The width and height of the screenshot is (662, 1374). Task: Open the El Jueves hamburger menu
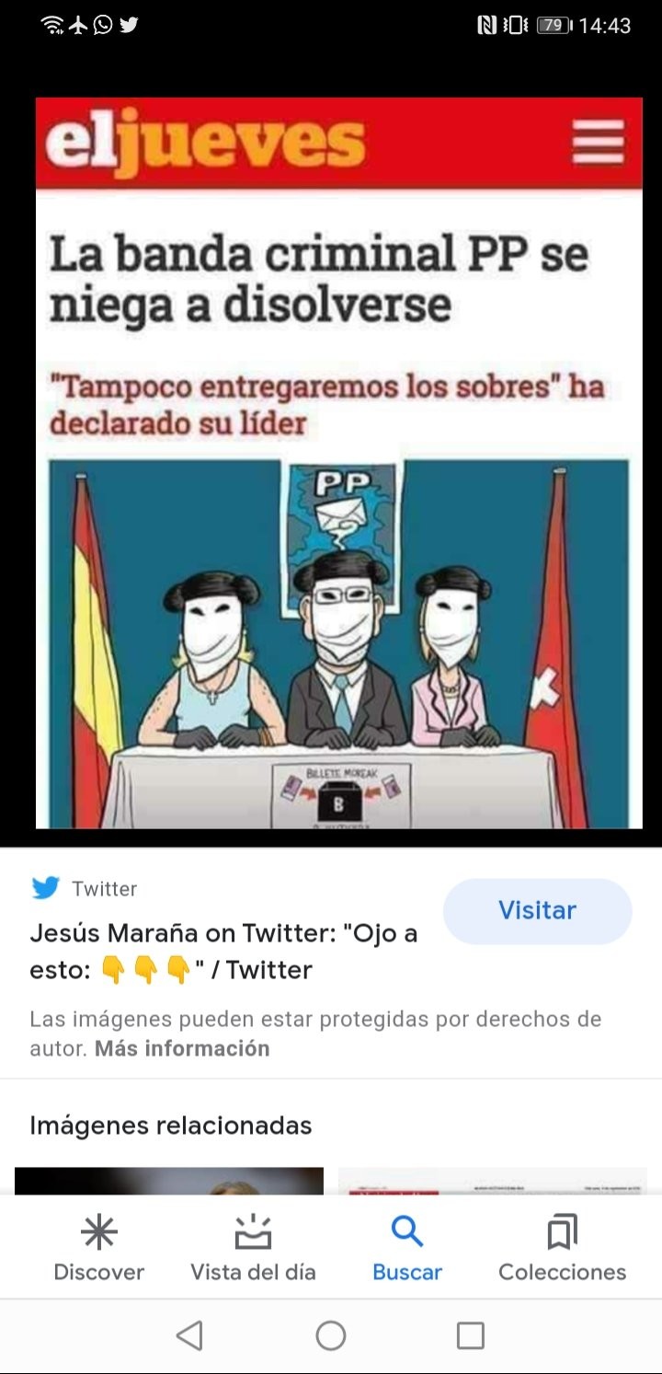pyautogui.click(x=597, y=142)
